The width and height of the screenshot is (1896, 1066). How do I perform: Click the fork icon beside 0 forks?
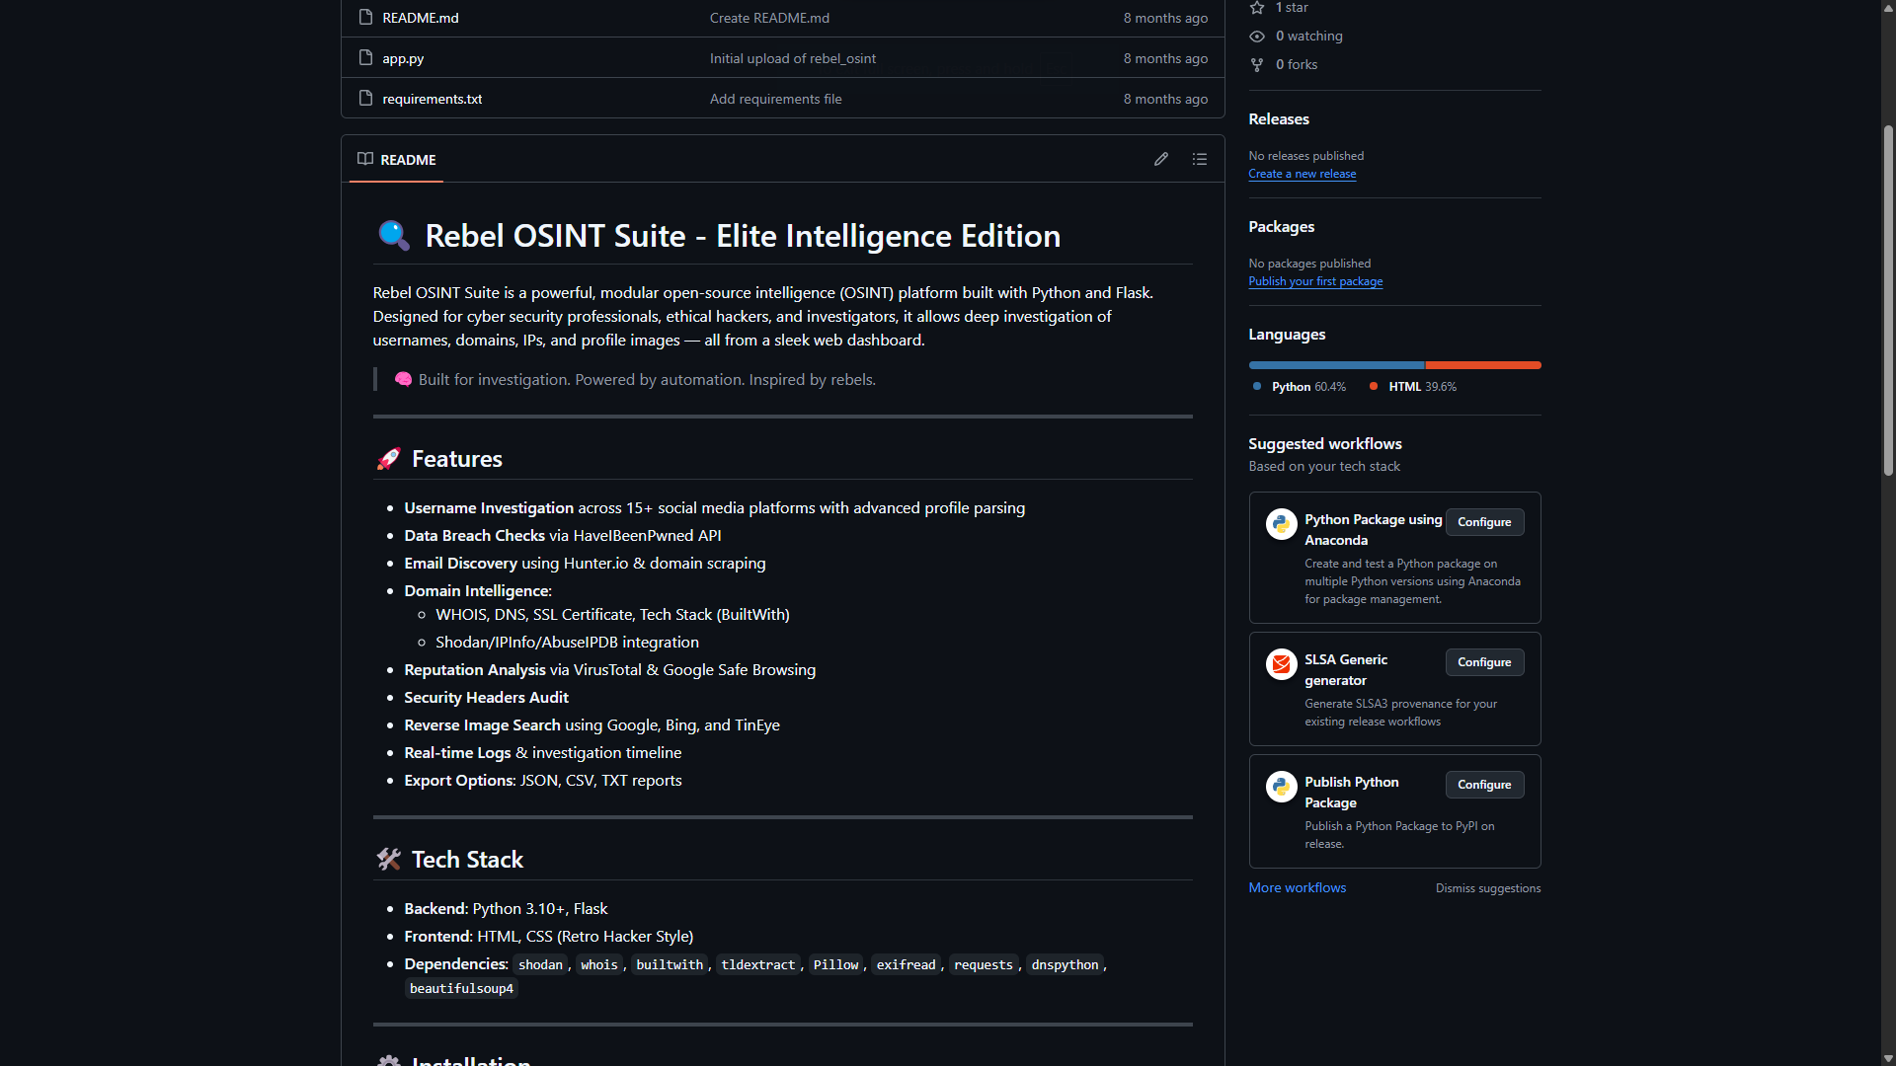(1257, 65)
